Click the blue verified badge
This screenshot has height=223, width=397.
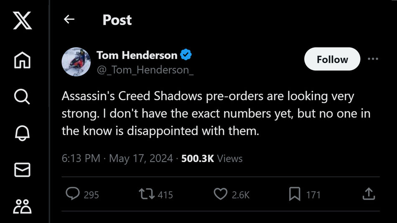(x=186, y=55)
